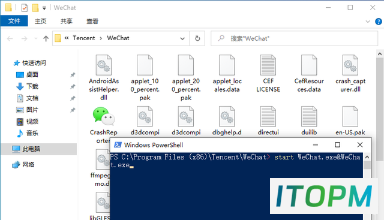Image resolution: width=384 pixels, height=220 pixels.
Task: Click the refresh button beside the address bar
Action: 197,38
